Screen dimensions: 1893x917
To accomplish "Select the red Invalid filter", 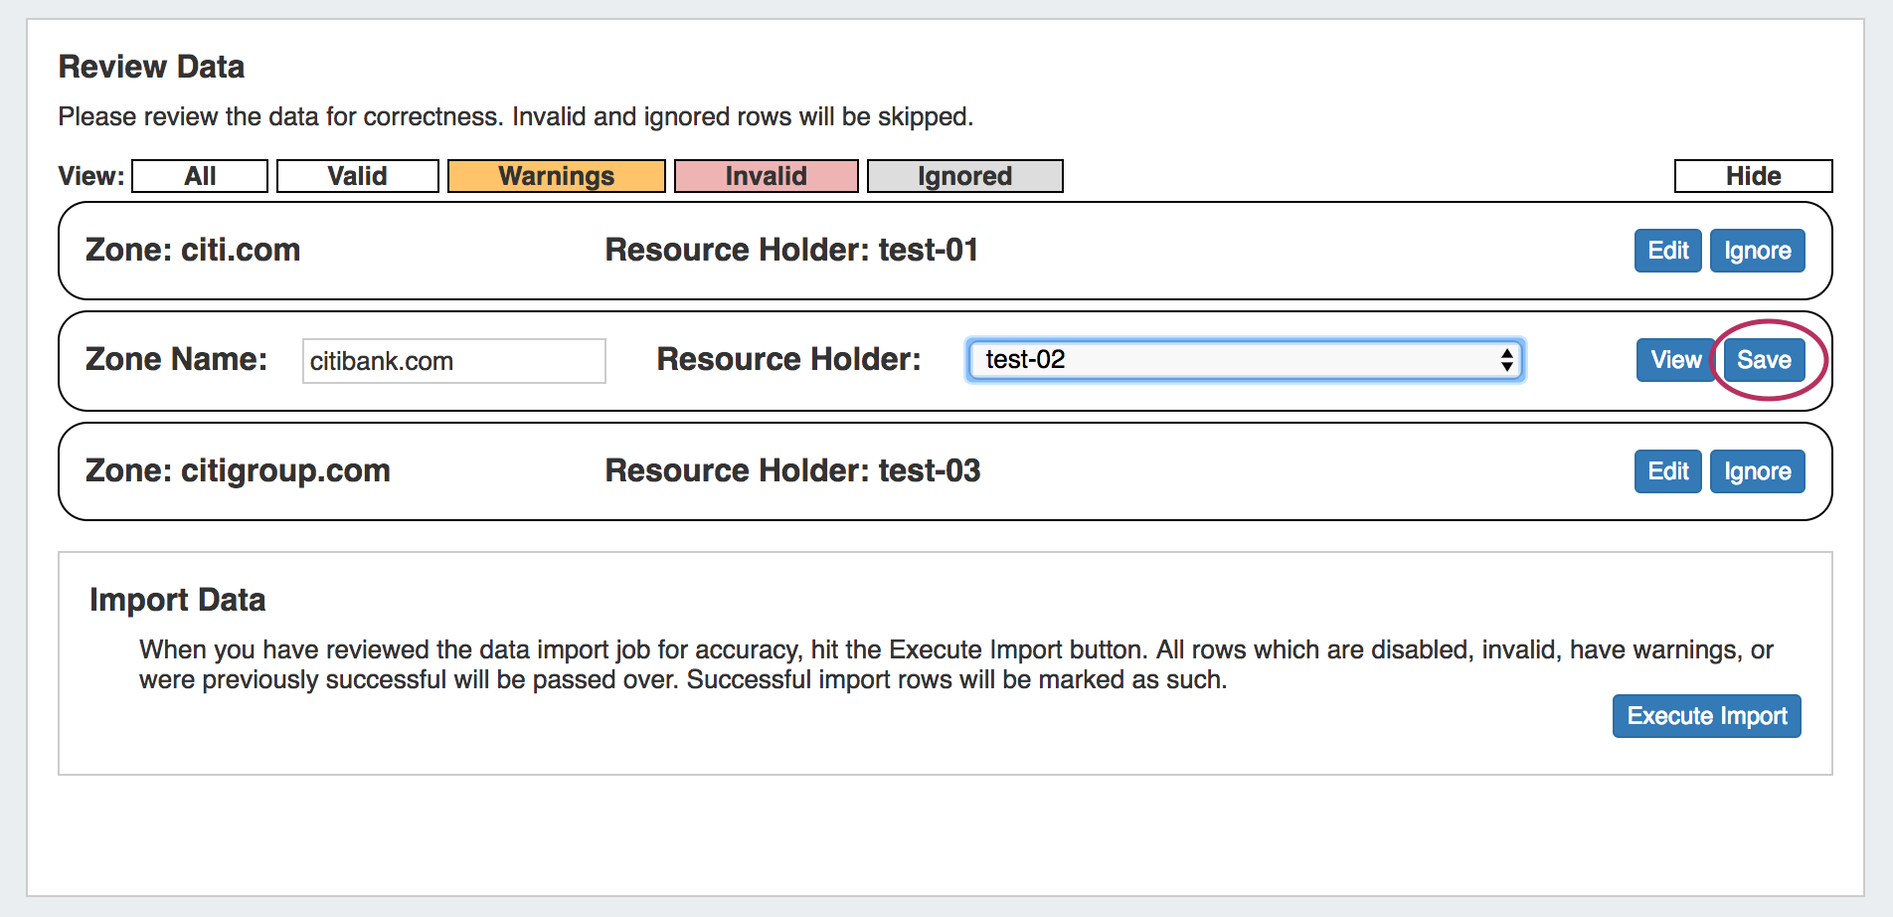I will (766, 176).
